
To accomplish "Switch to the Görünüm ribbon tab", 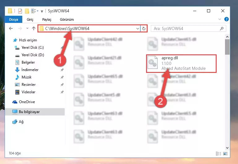I will [67, 19].
